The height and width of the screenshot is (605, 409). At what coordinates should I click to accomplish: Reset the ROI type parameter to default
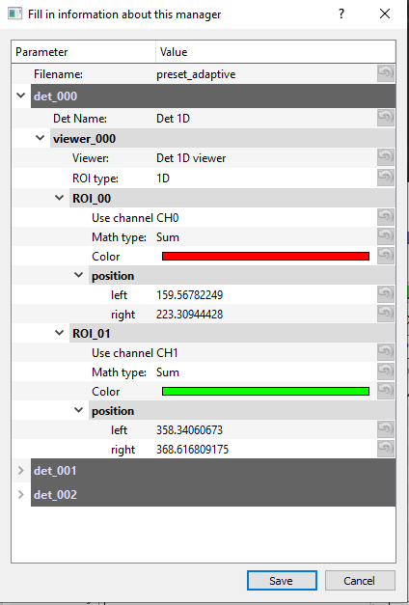[386, 178]
